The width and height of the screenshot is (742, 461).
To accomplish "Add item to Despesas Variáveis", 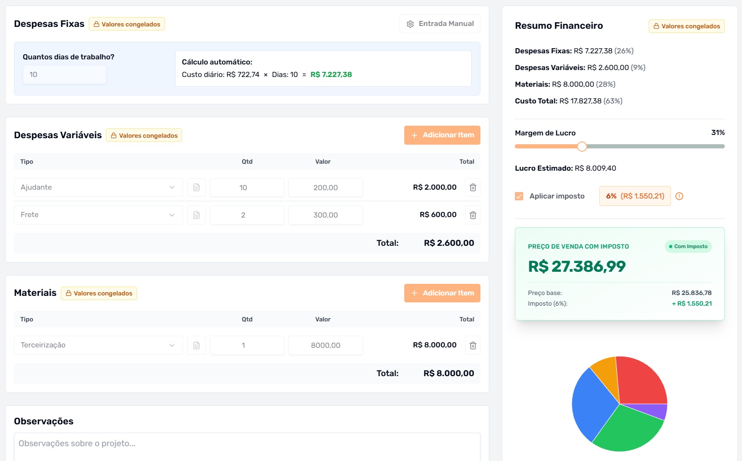I will (x=442, y=135).
